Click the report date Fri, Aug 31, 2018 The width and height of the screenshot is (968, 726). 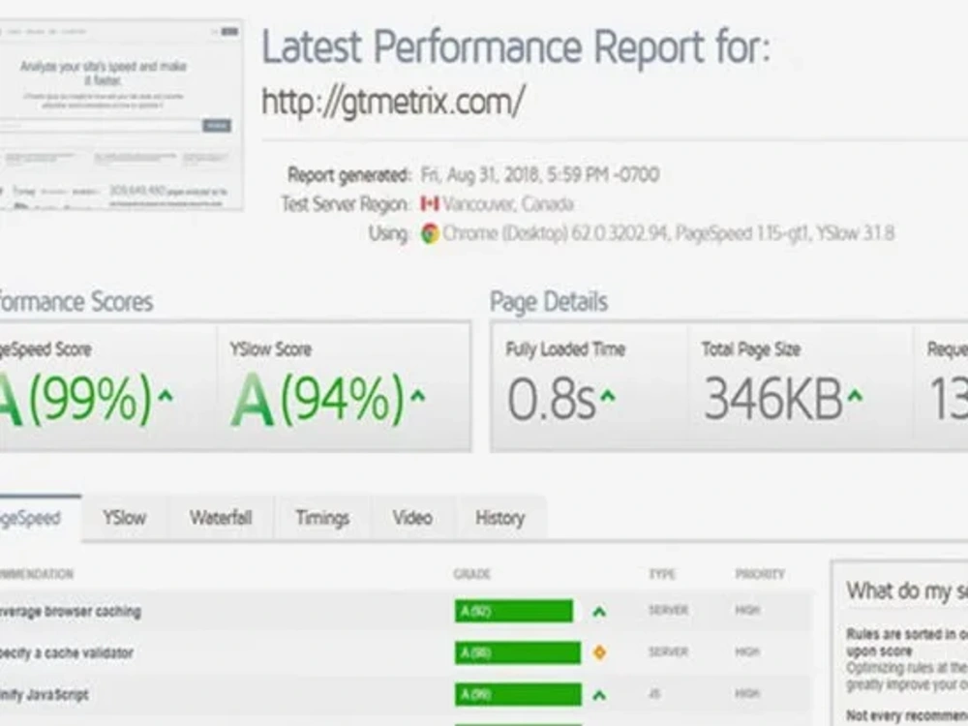pyautogui.click(x=540, y=174)
